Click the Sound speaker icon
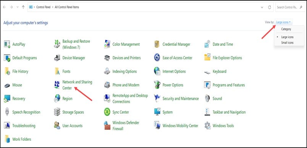The width and height of the screenshot is (307, 148). (207, 98)
